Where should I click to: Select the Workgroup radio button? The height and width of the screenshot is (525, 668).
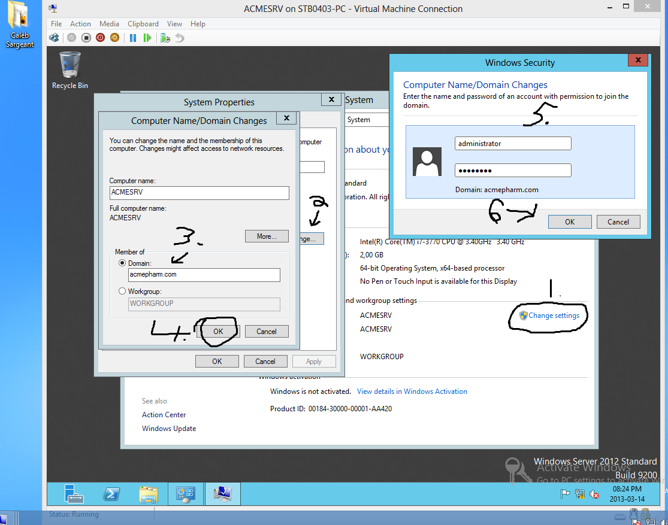pos(122,292)
